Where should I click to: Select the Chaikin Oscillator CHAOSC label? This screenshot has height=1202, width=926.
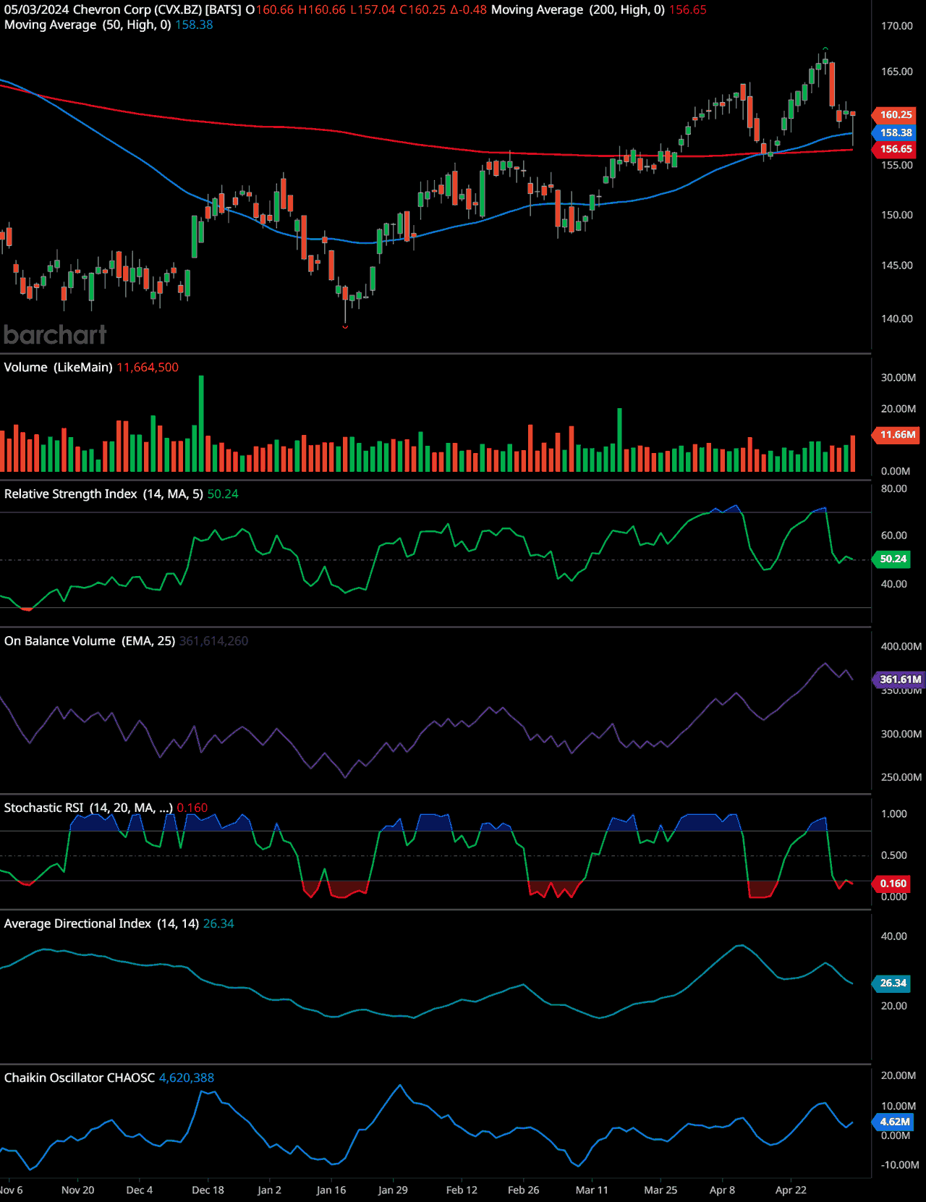click(x=80, y=1078)
